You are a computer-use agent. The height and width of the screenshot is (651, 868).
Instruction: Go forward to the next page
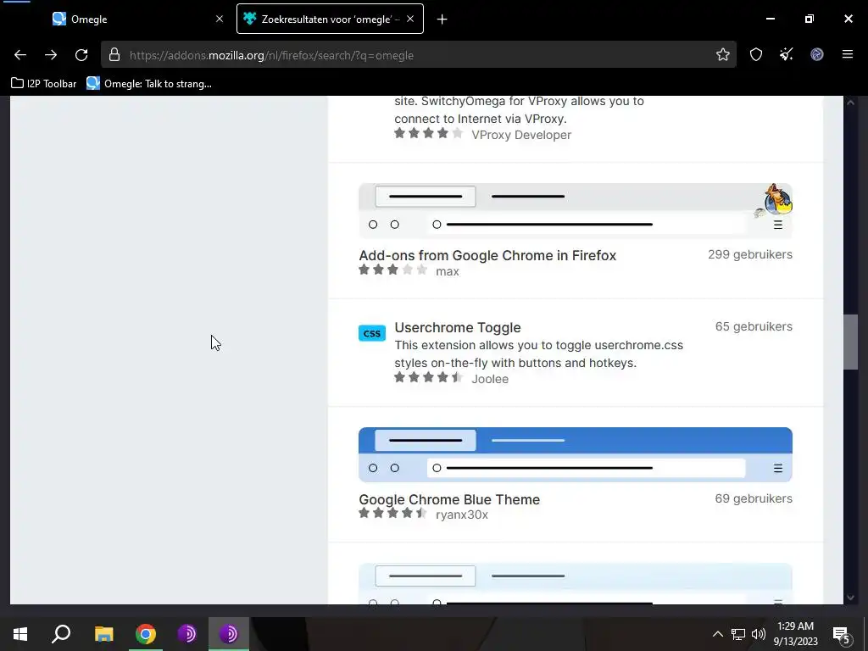(51, 55)
